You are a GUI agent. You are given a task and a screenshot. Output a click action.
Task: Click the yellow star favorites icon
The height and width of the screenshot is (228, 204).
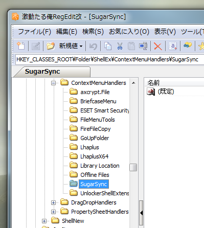pos(201,46)
